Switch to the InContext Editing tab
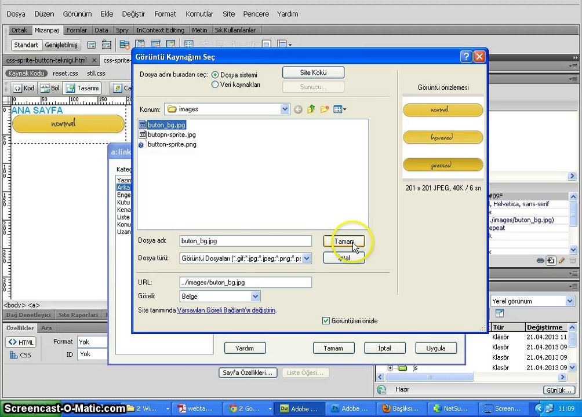The width and height of the screenshot is (582, 417). (x=161, y=30)
